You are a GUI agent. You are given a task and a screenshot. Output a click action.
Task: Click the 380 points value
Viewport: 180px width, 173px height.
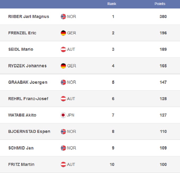coord(163,17)
